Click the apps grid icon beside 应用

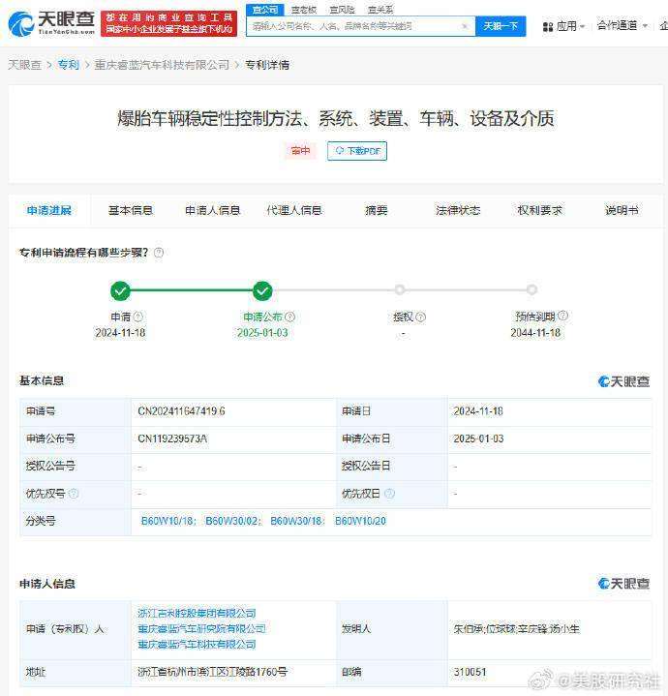(x=548, y=27)
